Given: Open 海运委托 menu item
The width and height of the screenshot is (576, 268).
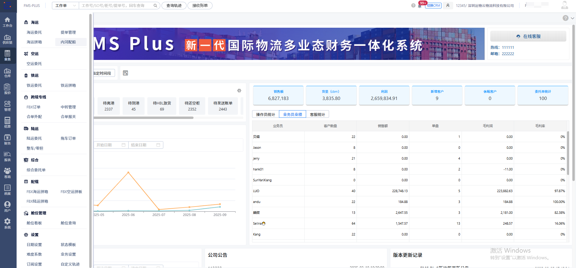Looking at the screenshot, I should [34, 33].
